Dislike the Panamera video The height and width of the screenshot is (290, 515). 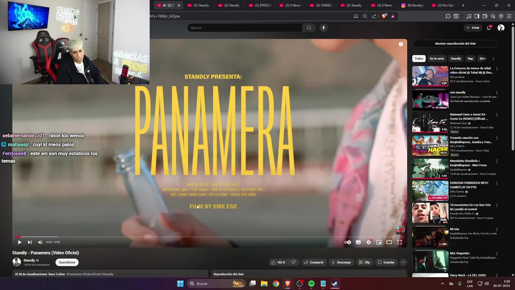tap(293, 262)
